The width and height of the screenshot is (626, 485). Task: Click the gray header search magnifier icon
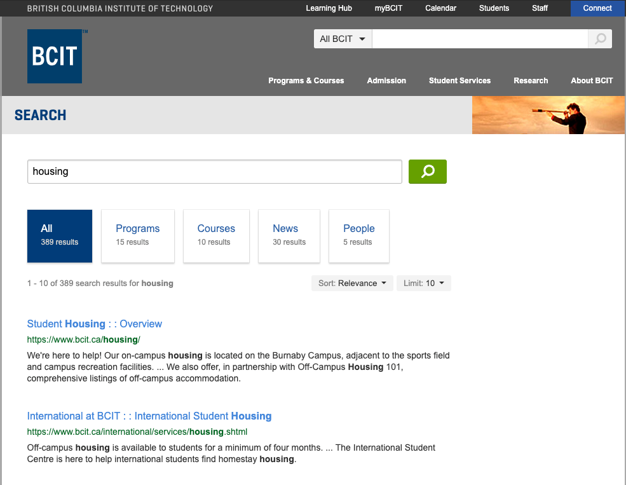600,39
